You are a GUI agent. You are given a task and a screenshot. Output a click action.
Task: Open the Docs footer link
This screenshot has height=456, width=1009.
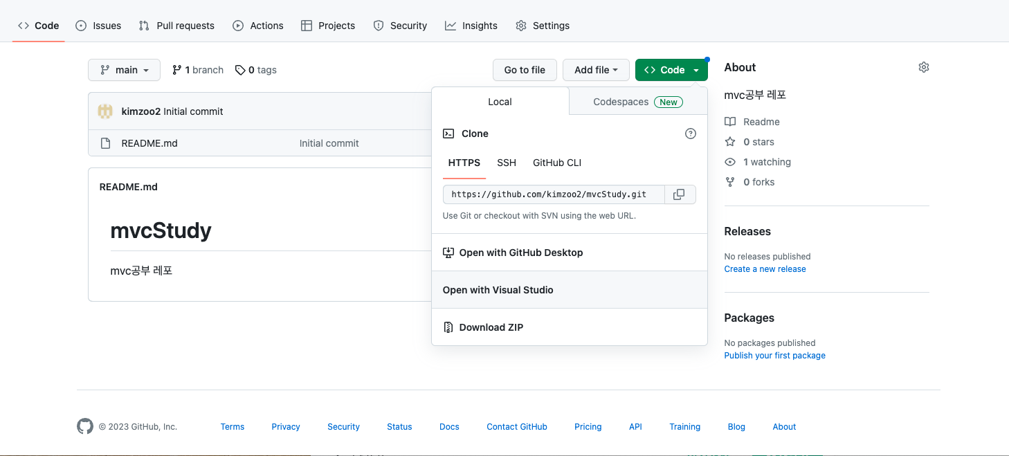(x=449, y=427)
